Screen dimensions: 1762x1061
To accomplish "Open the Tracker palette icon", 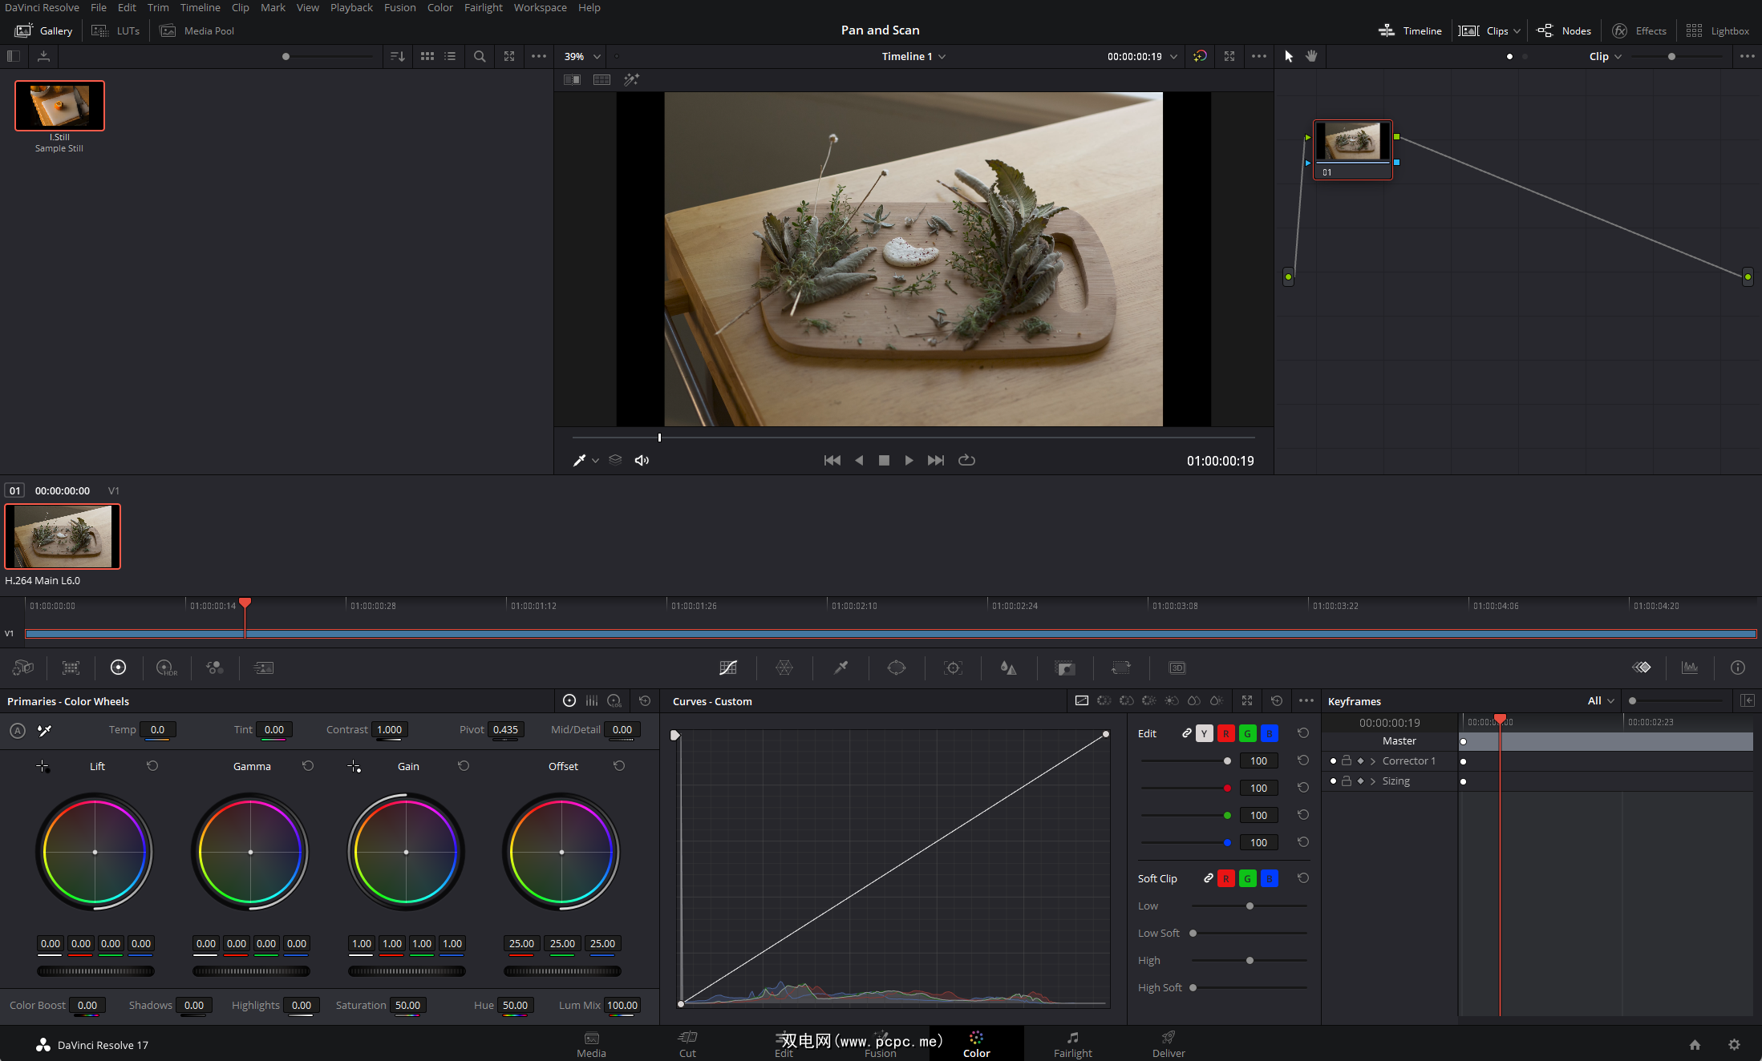I will pos(953,668).
